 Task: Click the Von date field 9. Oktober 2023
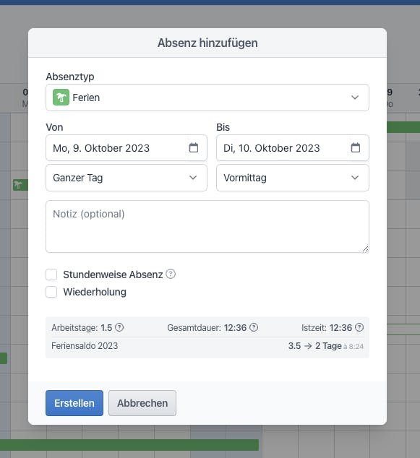pos(127,148)
